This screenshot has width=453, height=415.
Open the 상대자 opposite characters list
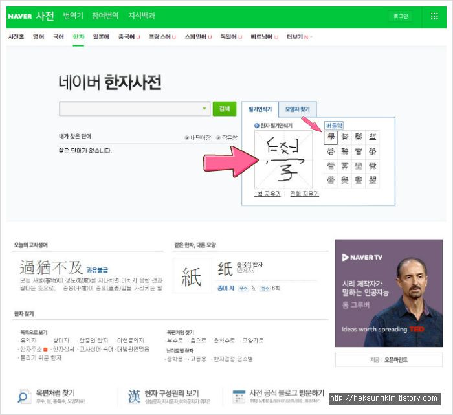pos(61,341)
